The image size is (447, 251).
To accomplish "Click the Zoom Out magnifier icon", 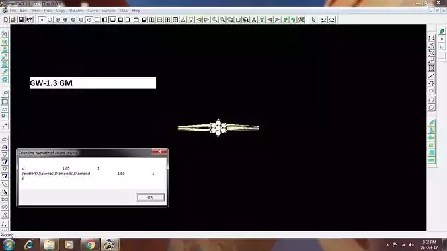I will 222,20.
